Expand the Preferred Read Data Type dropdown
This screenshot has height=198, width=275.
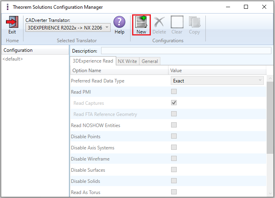217,80
